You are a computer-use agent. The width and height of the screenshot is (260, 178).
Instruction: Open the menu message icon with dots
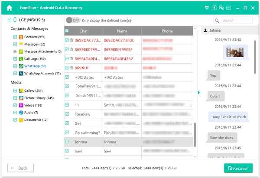pyautogui.click(x=229, y=8)
